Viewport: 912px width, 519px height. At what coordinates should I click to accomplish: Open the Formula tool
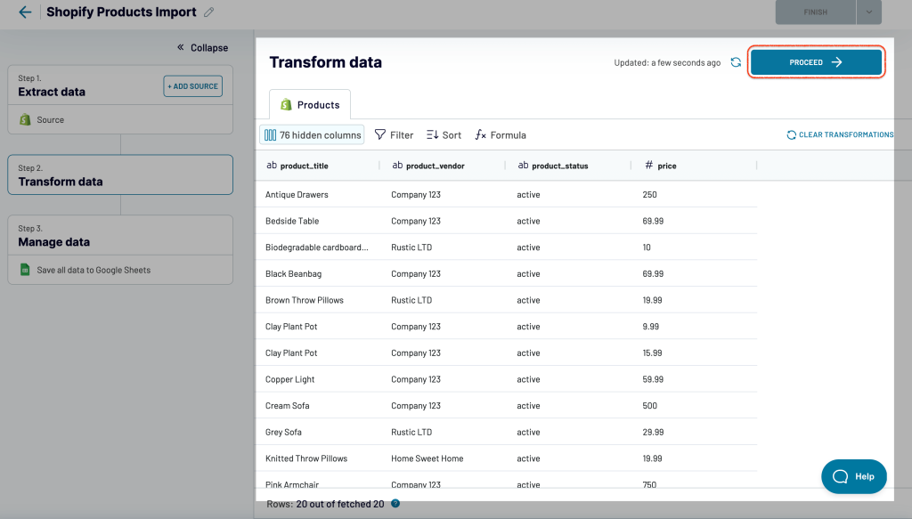point(501,134)
